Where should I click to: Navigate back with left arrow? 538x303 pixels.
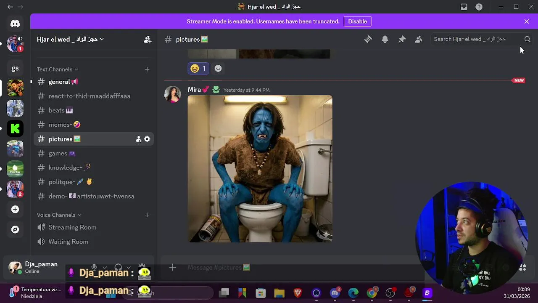(10, 7)
